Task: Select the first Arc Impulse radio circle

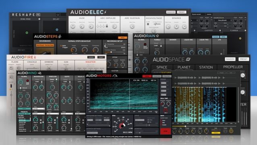Action: point(98,26)
